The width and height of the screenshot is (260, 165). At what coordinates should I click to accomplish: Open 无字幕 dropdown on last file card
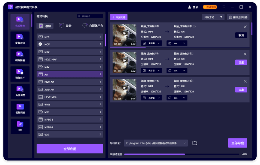(x=152, y=98)
